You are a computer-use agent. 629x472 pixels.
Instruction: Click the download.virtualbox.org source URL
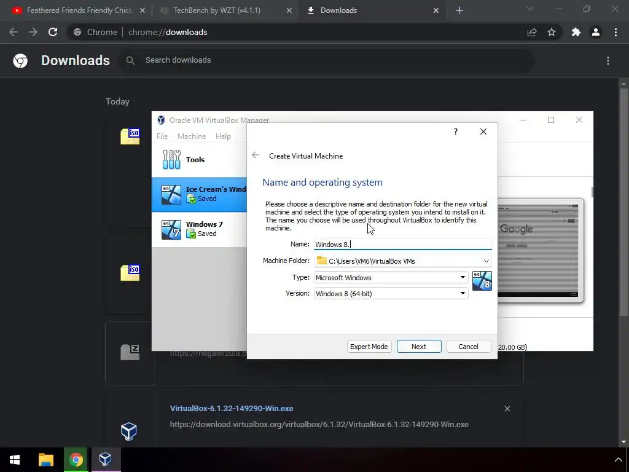[x=319, y=424]
